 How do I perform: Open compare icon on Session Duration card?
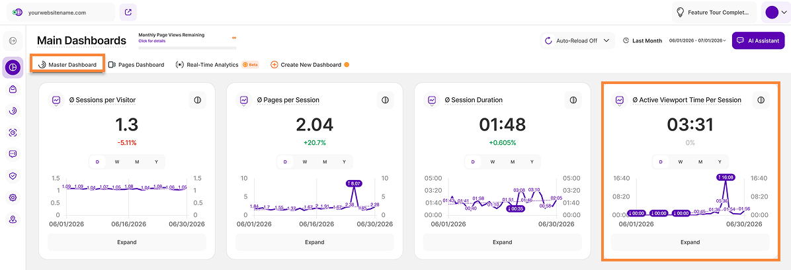pyautogui.click(x=573, y=100)
